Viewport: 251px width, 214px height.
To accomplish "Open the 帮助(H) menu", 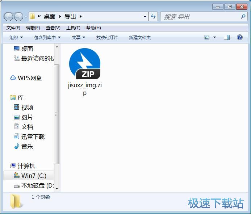I will pos(93,28).
